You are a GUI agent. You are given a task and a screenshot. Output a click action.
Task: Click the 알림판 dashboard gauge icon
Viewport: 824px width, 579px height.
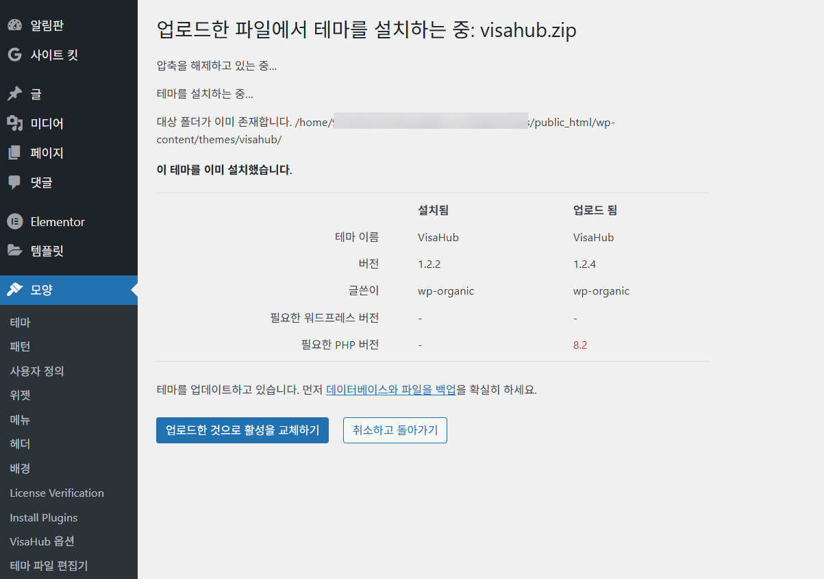[x=14, y=25]
